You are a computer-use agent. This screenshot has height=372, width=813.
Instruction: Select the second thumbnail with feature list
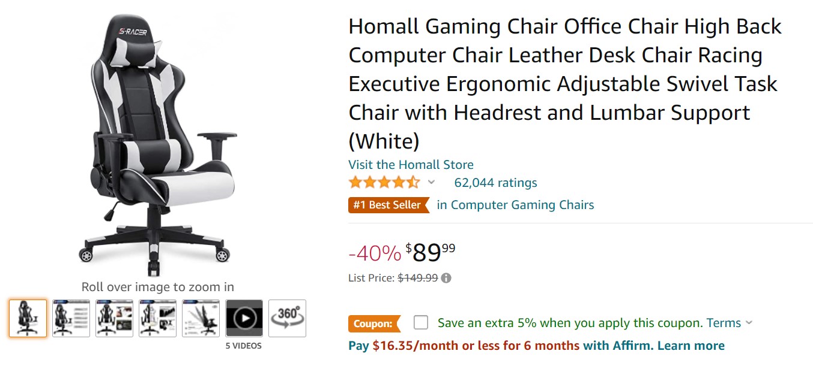pyautogui.click(x=71, y=318)
